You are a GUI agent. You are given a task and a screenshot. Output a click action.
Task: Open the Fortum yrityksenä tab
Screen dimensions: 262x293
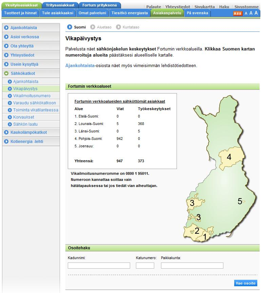click(x=100, y=5)
